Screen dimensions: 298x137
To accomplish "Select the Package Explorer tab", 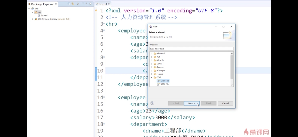I will 42,4.
